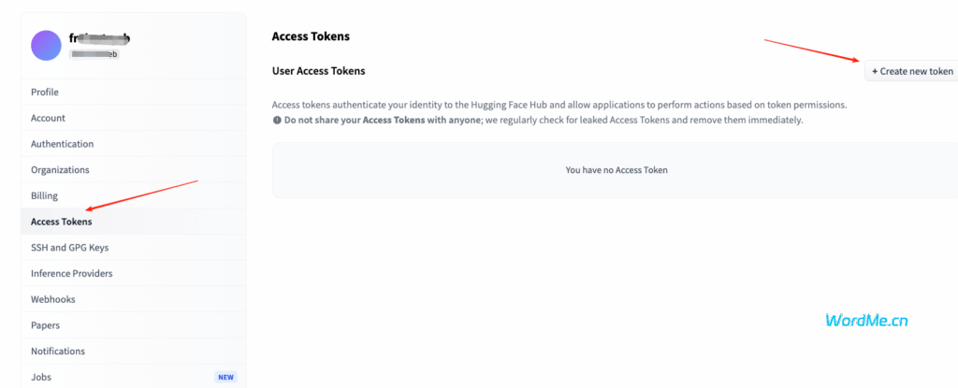Open the Billing page
Screen dimensions: 958x388
click(133, 195)
